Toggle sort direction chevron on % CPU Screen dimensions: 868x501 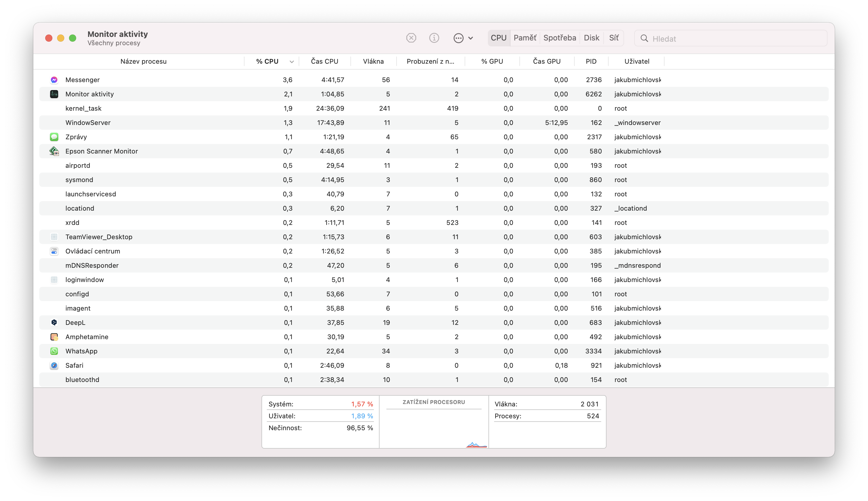[x=292, y=62]
